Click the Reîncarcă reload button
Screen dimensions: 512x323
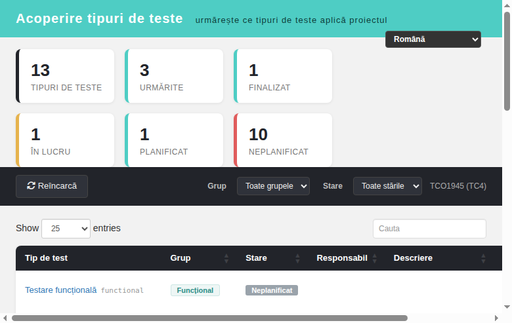[52, 186]
